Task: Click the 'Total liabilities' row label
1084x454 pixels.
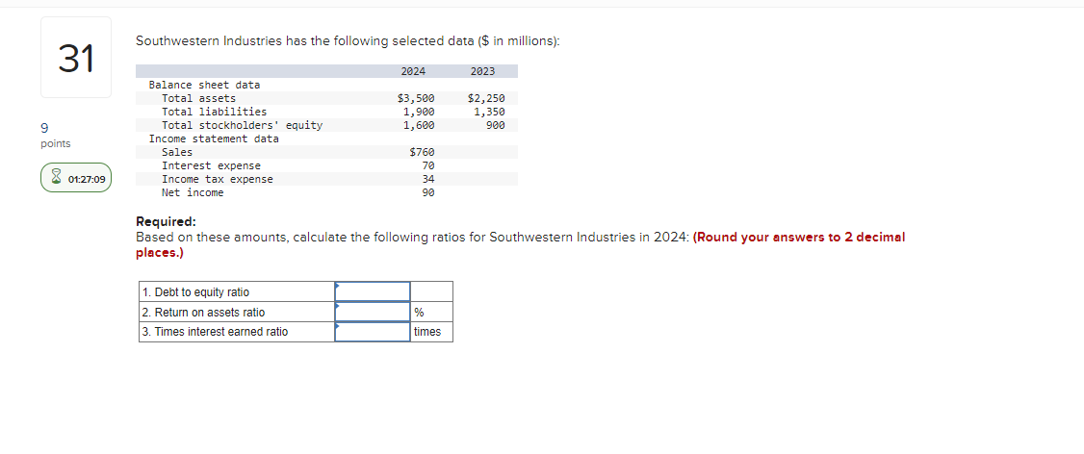Action: tap(214, 112)
